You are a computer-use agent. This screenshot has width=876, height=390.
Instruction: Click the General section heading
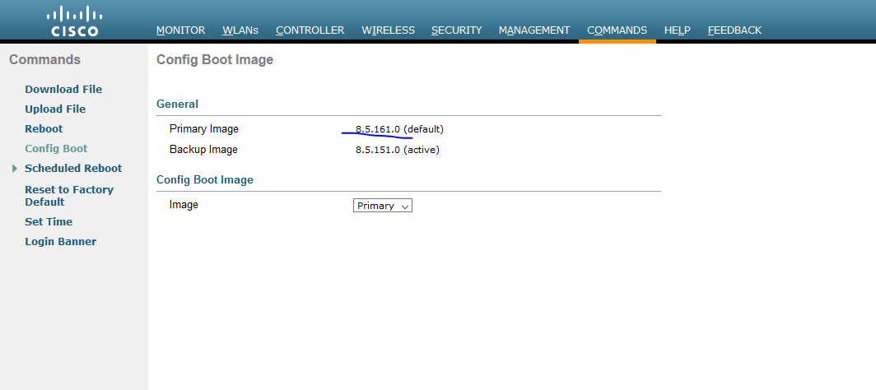pos(177,104)
